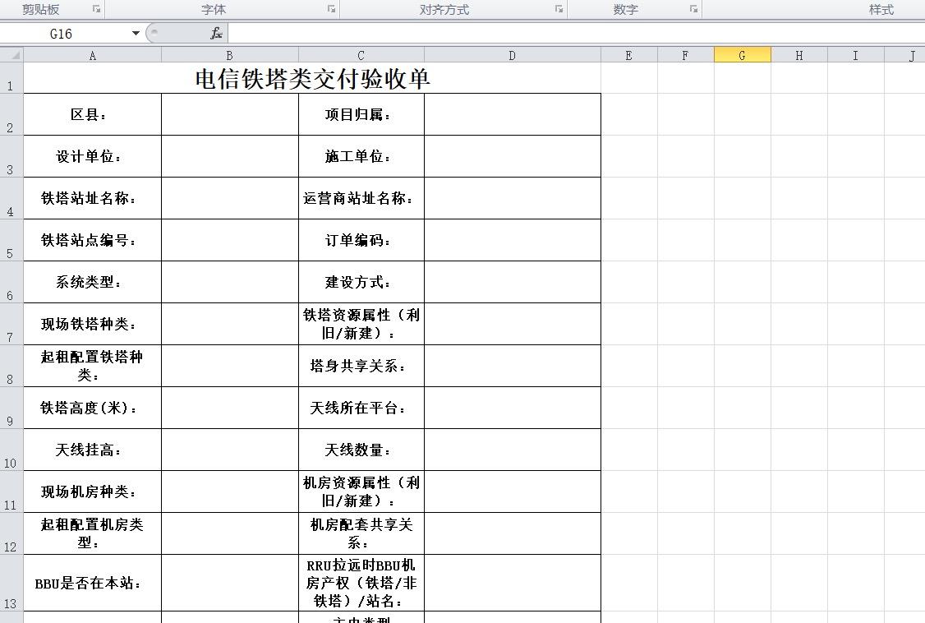Select the 天线数量 label cell
Image resolution: width=925 pixels, height=623 pixels.
361,450
